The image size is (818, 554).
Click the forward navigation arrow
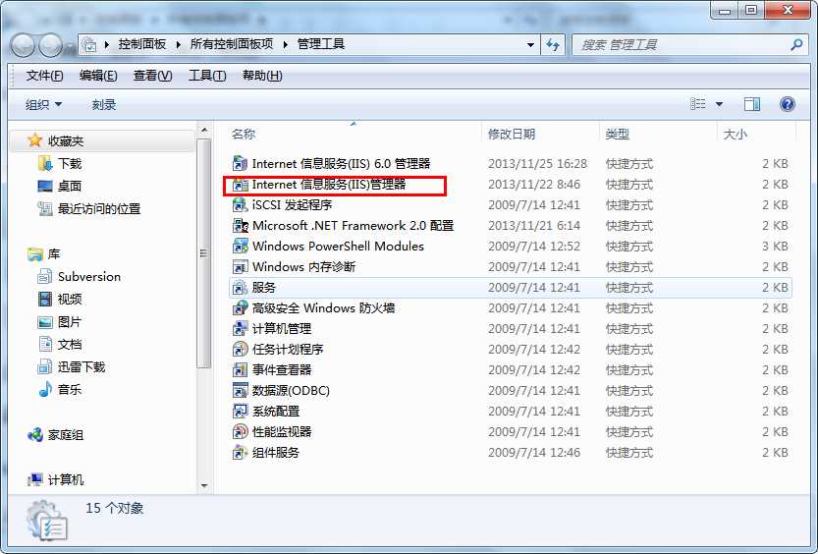click(51, 45)
